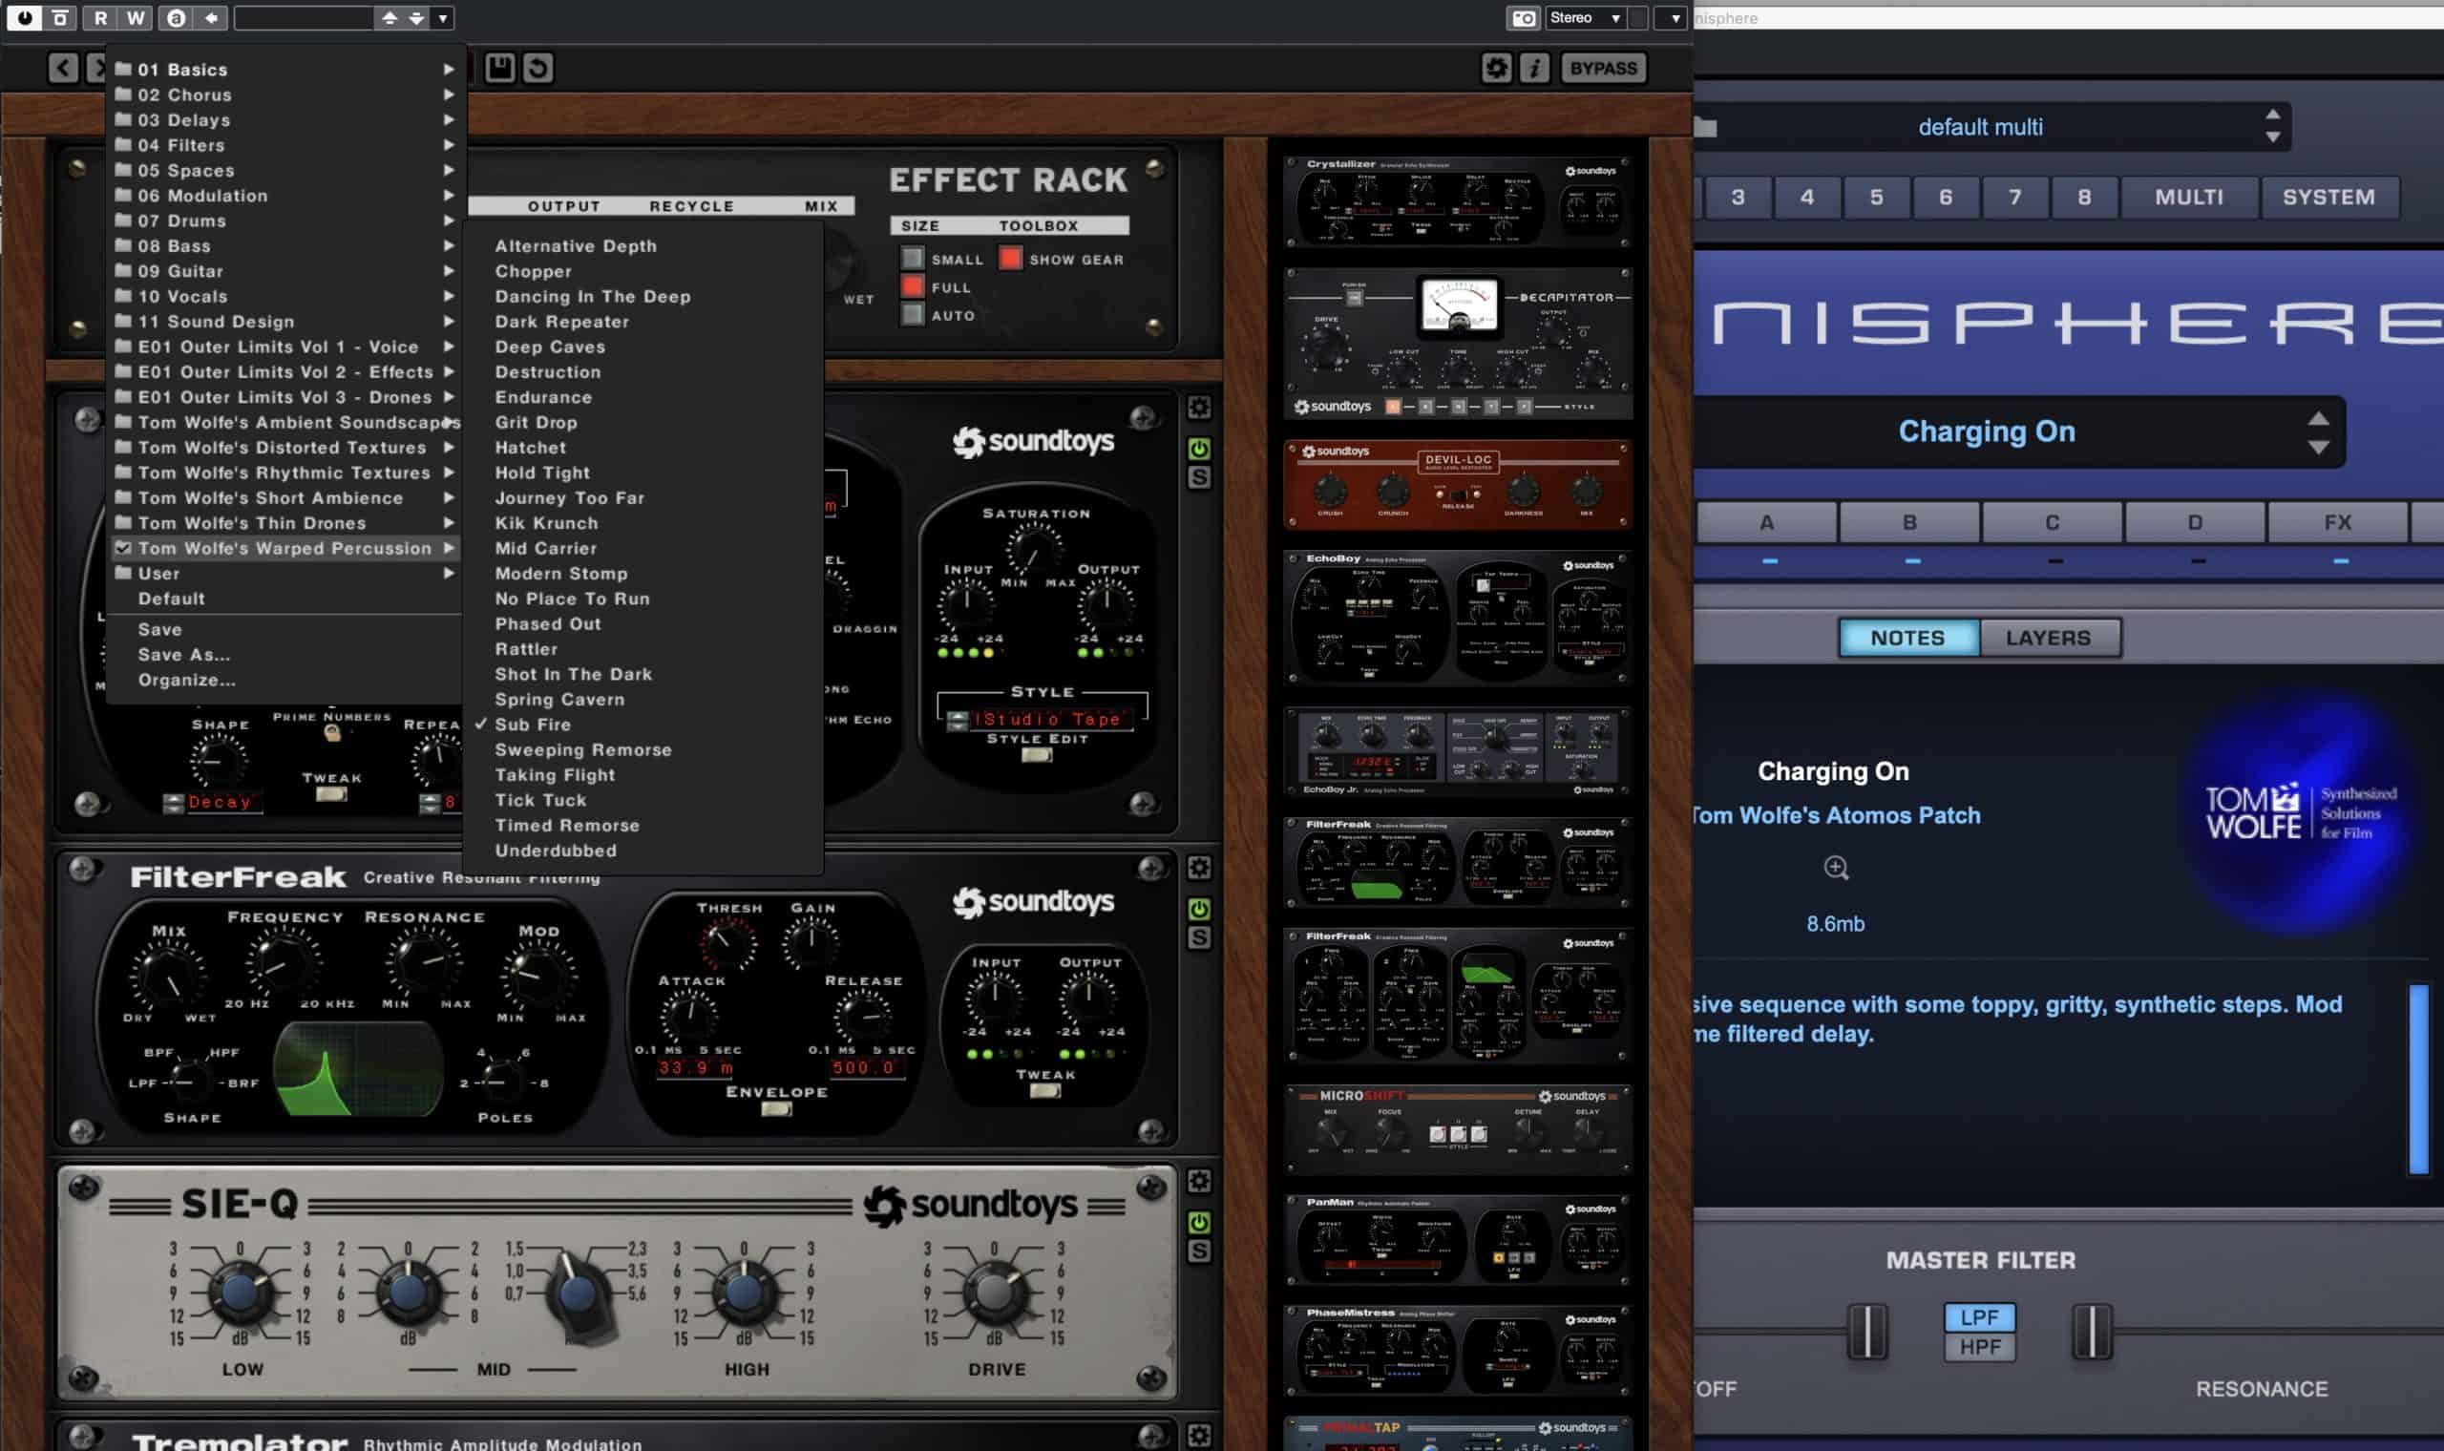The height and width of the screenshot is (1451, 2444).
Task: Toggle AUTO size checkbox
Action: coord(912,315)
